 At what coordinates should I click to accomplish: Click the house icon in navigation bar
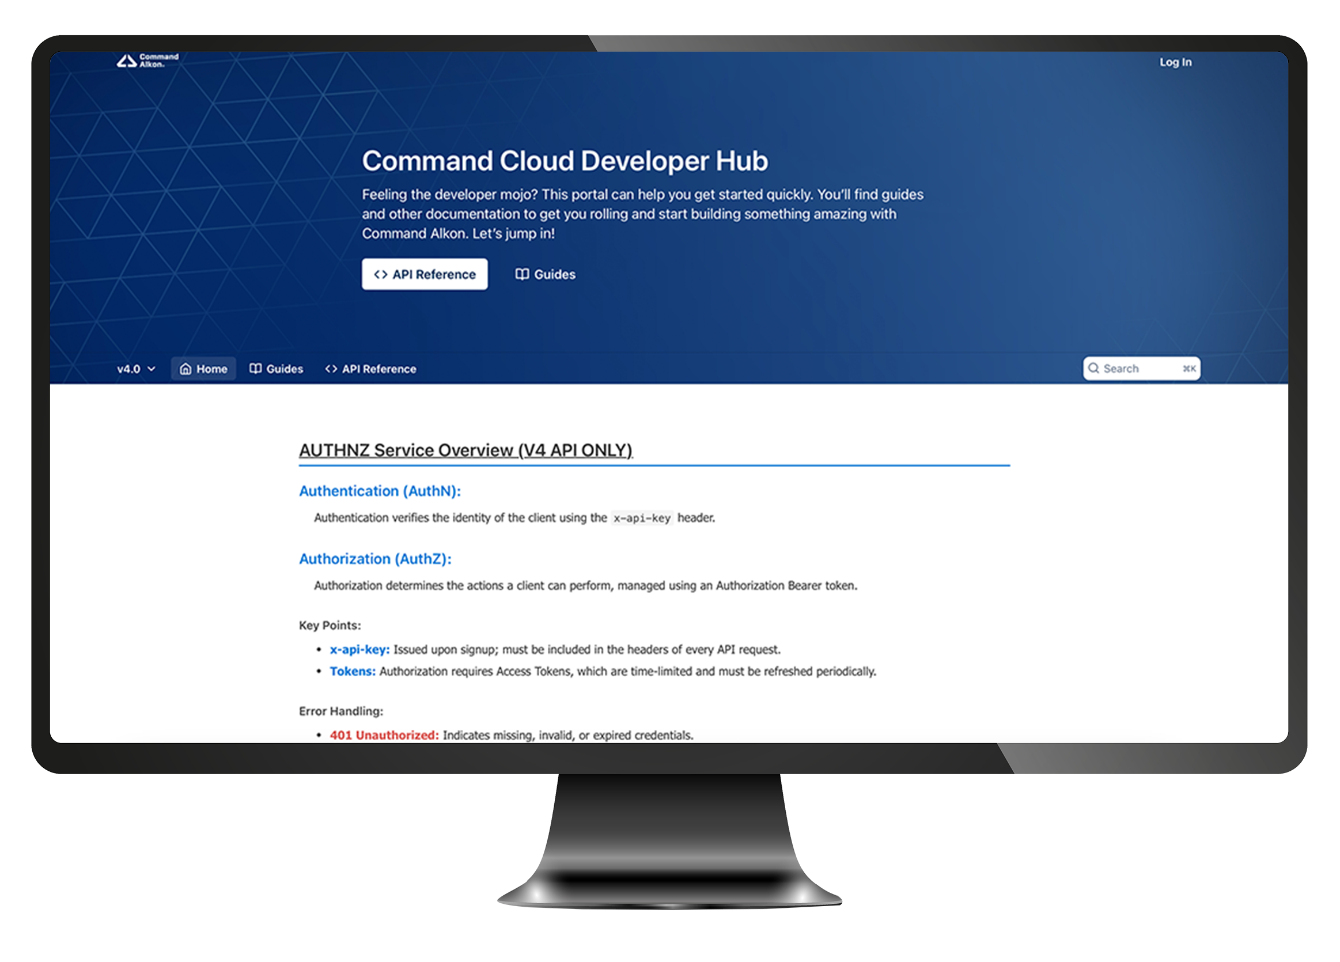[186, 369]
